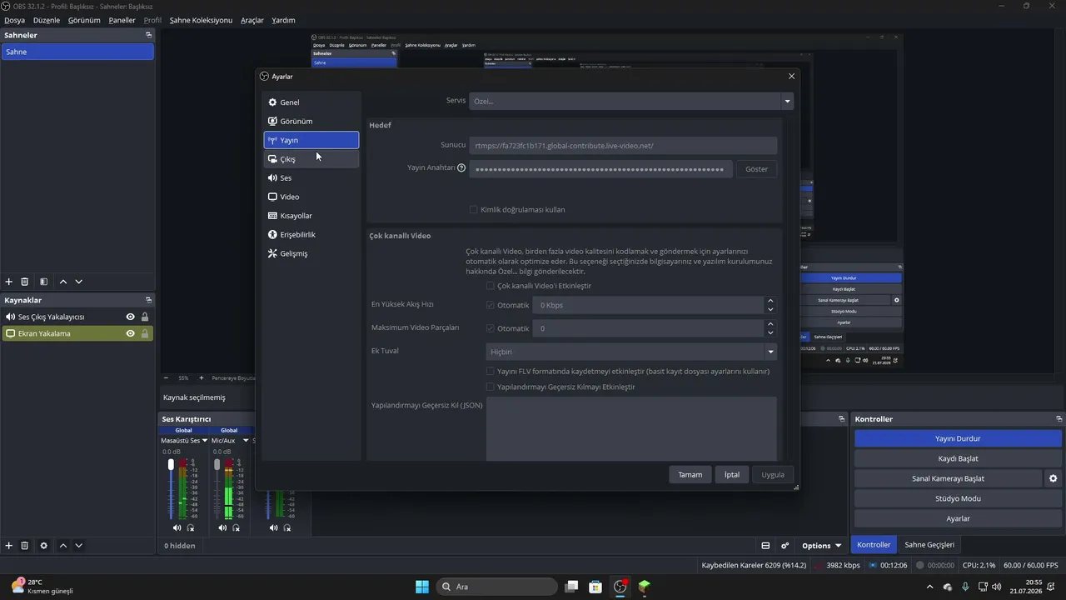Viewport: 1066px width, 600px height.
Task: Mute the Masaüstü Ses channel speaker icon
Action: pos(177,527)
